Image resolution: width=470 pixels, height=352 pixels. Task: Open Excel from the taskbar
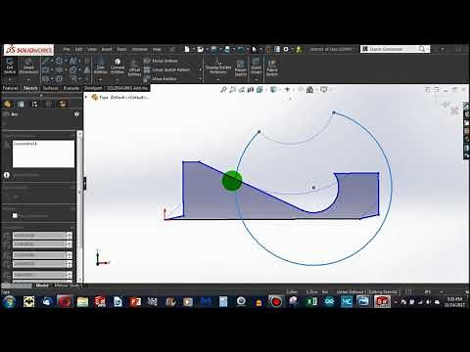[x=311, y=302]
